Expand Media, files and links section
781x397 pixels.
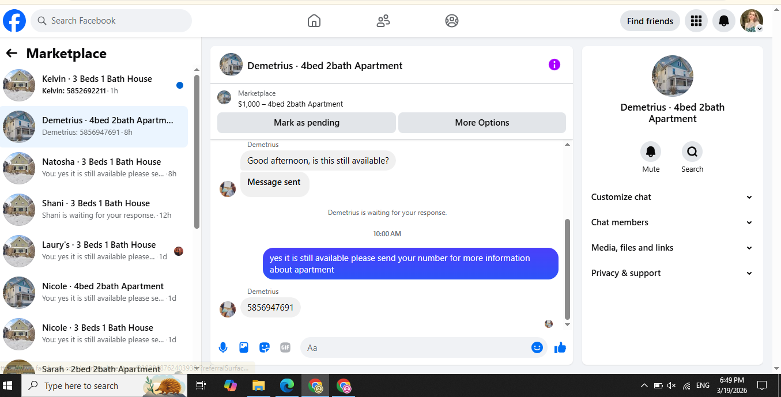point(672,248)
